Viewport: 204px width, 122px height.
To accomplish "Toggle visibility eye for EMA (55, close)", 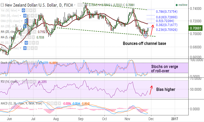I will pyautogui.click(x=25, y=16).
